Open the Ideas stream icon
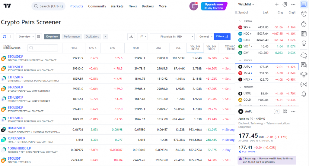Screen dimensions: 309x166 (304, 75)
